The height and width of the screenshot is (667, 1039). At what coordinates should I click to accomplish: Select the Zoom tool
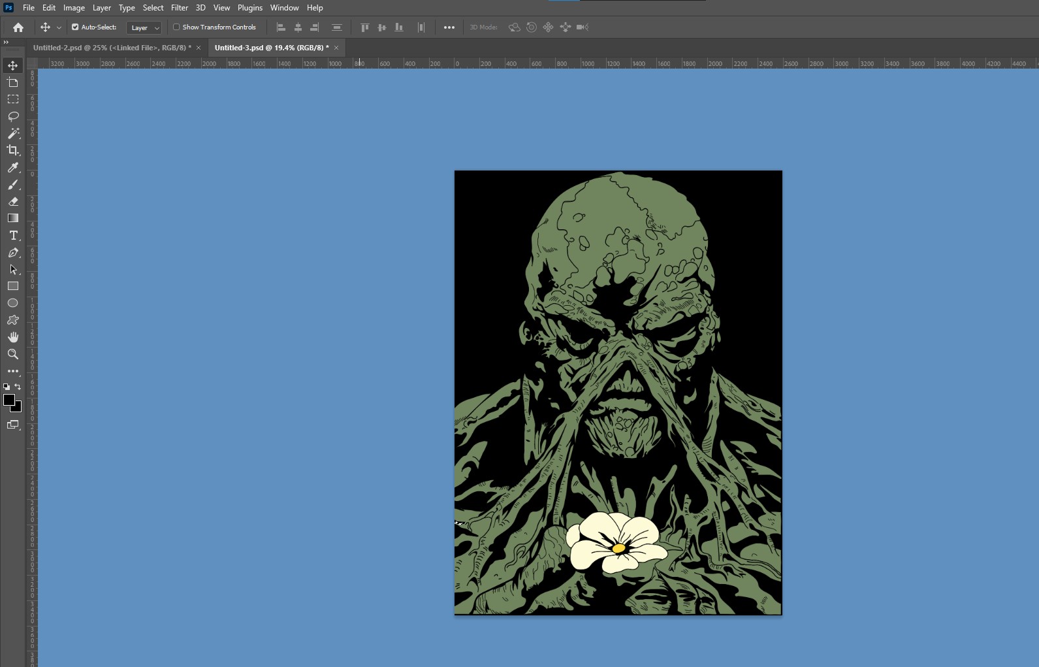click(x=12, y=354)
